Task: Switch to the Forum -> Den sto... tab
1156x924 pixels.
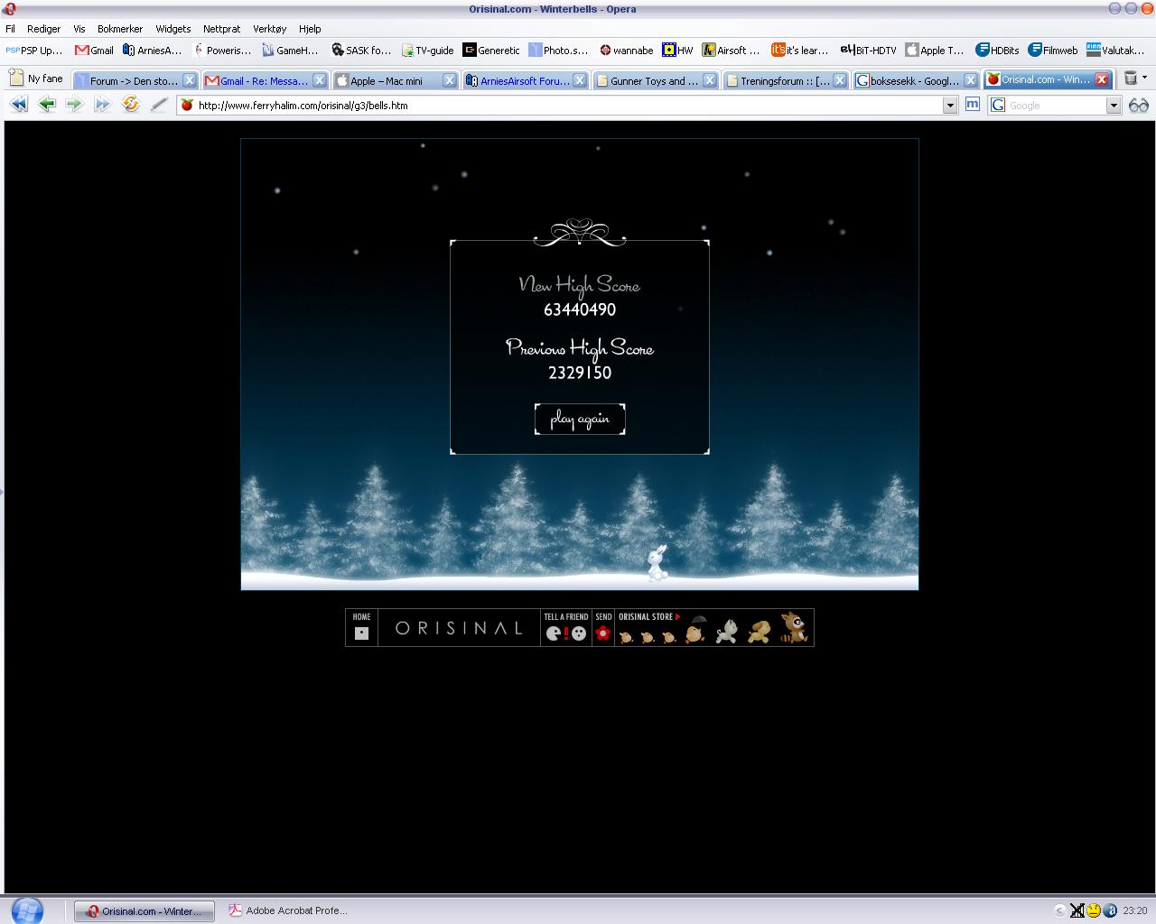Action: (135, 80)
